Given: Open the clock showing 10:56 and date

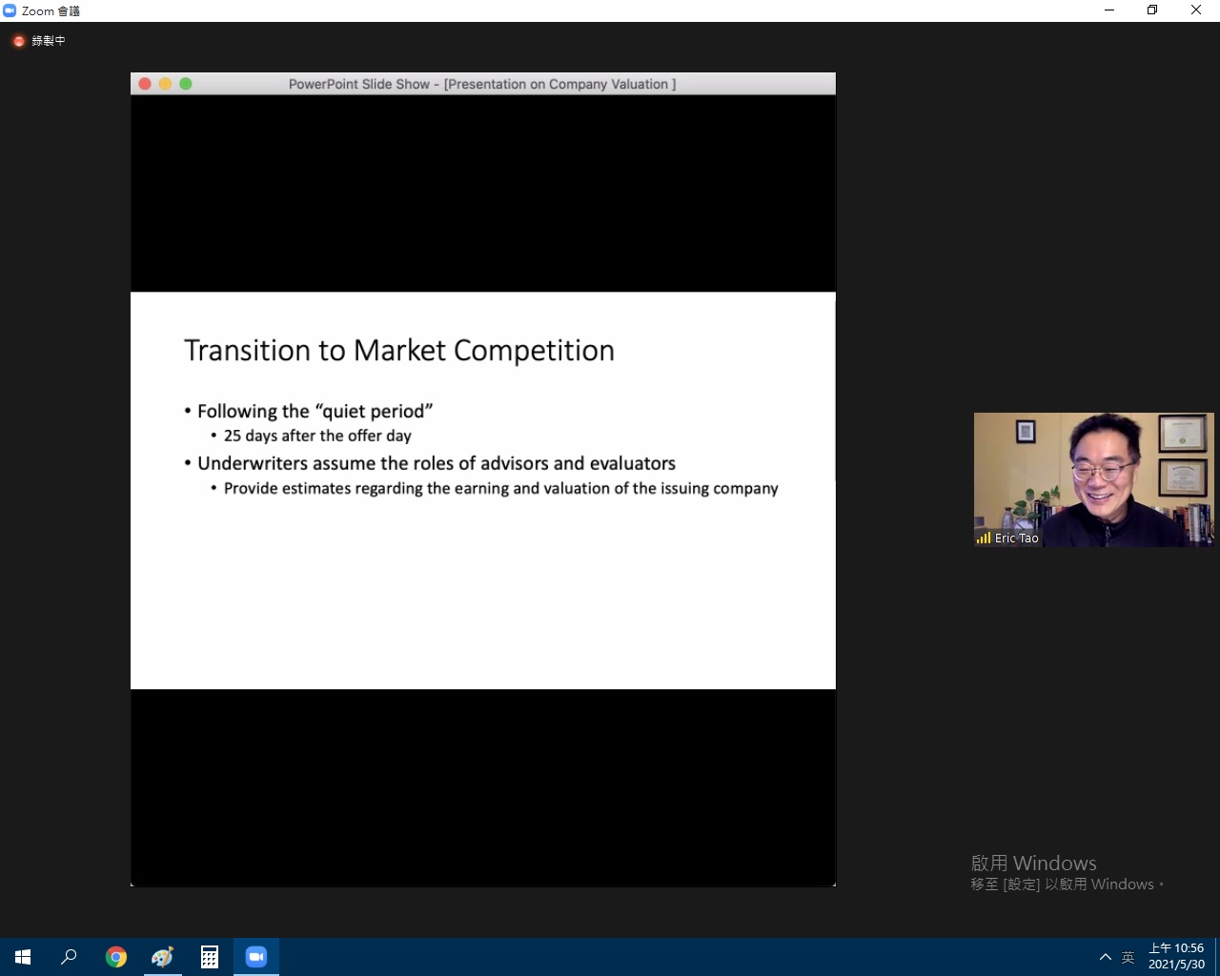Looking at the screenshot, I should click(x=1175, y=956).
